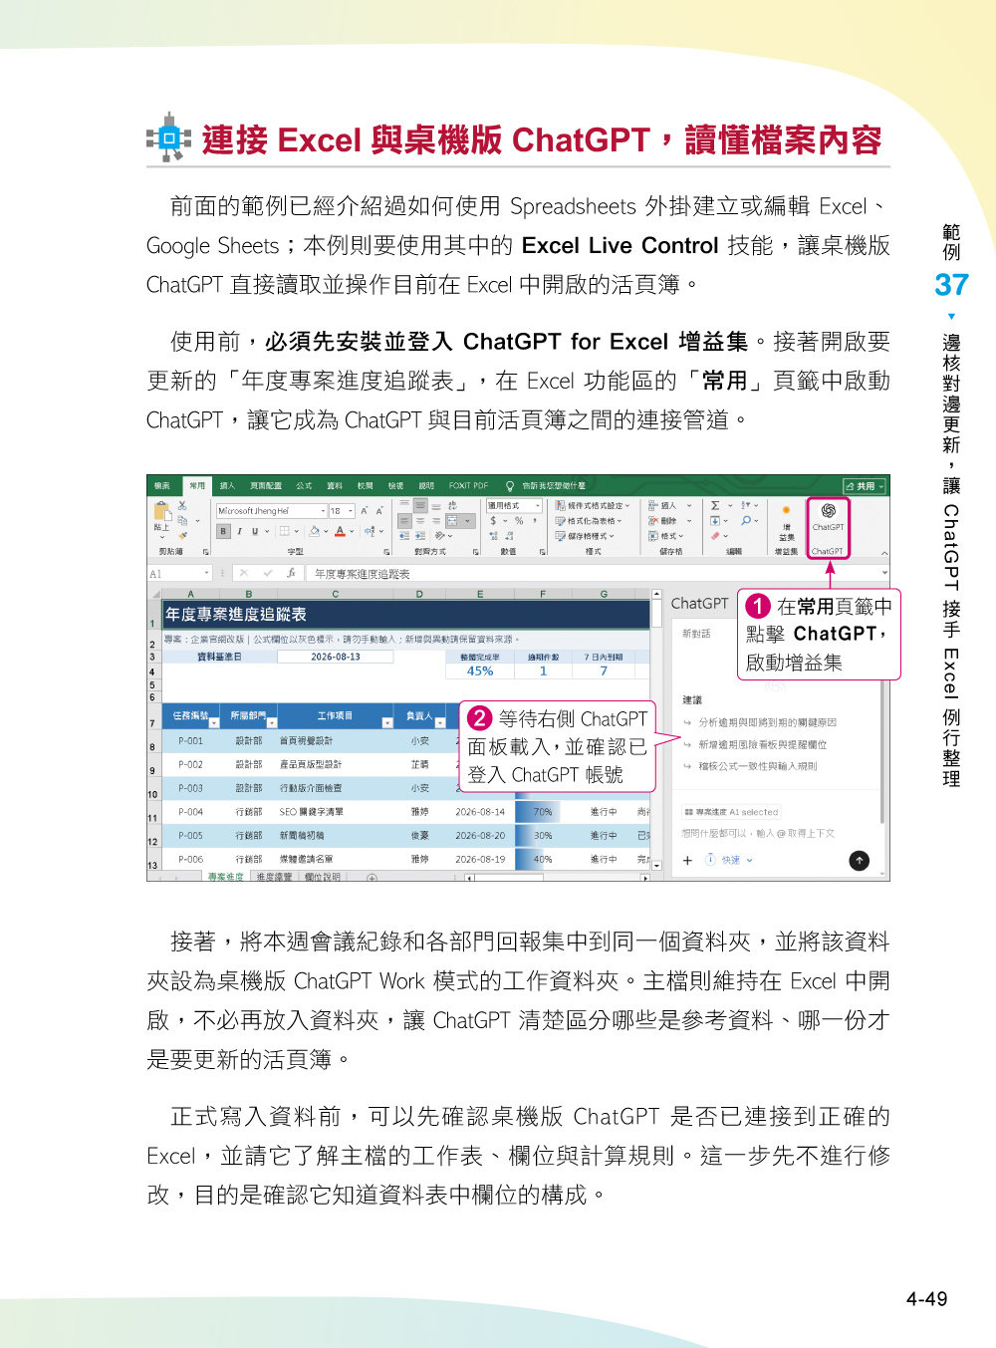Open the 增益集 add-ins button
The height and width of the screenshot is (1348, 996).
pyautogui.click(x=786, y=522)
